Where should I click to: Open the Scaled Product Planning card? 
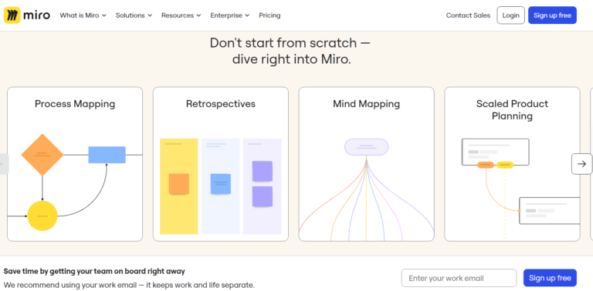tap(512, 164)
